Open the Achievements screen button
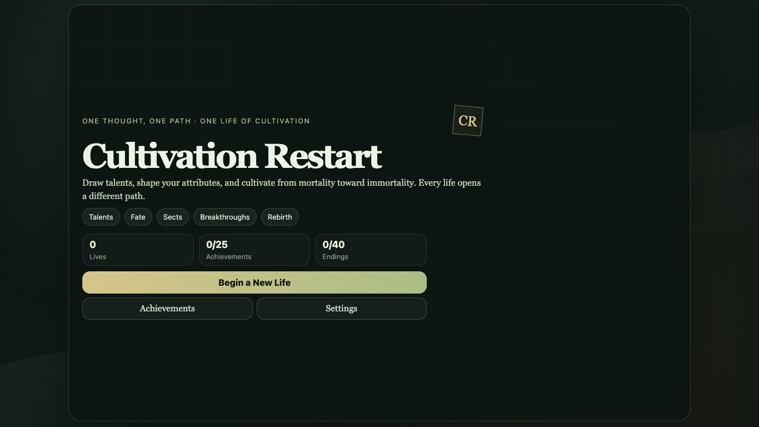Viewport: 759px width, 427px height. tap(167, 309)
